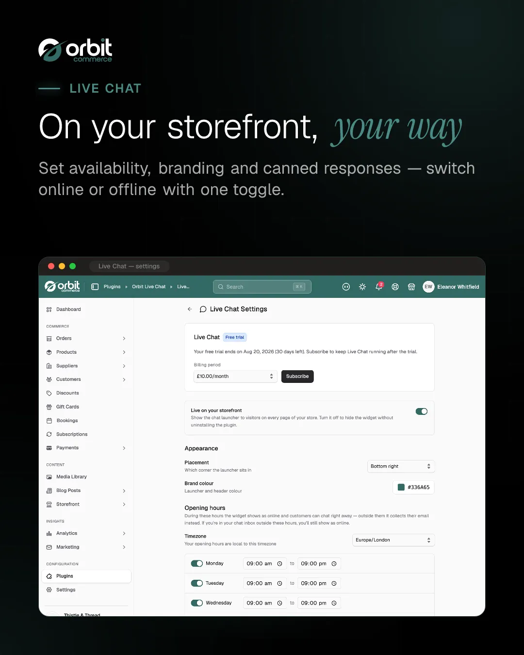
Task: Open the Placement Bottom right dropdown
Action: point(401,466)
